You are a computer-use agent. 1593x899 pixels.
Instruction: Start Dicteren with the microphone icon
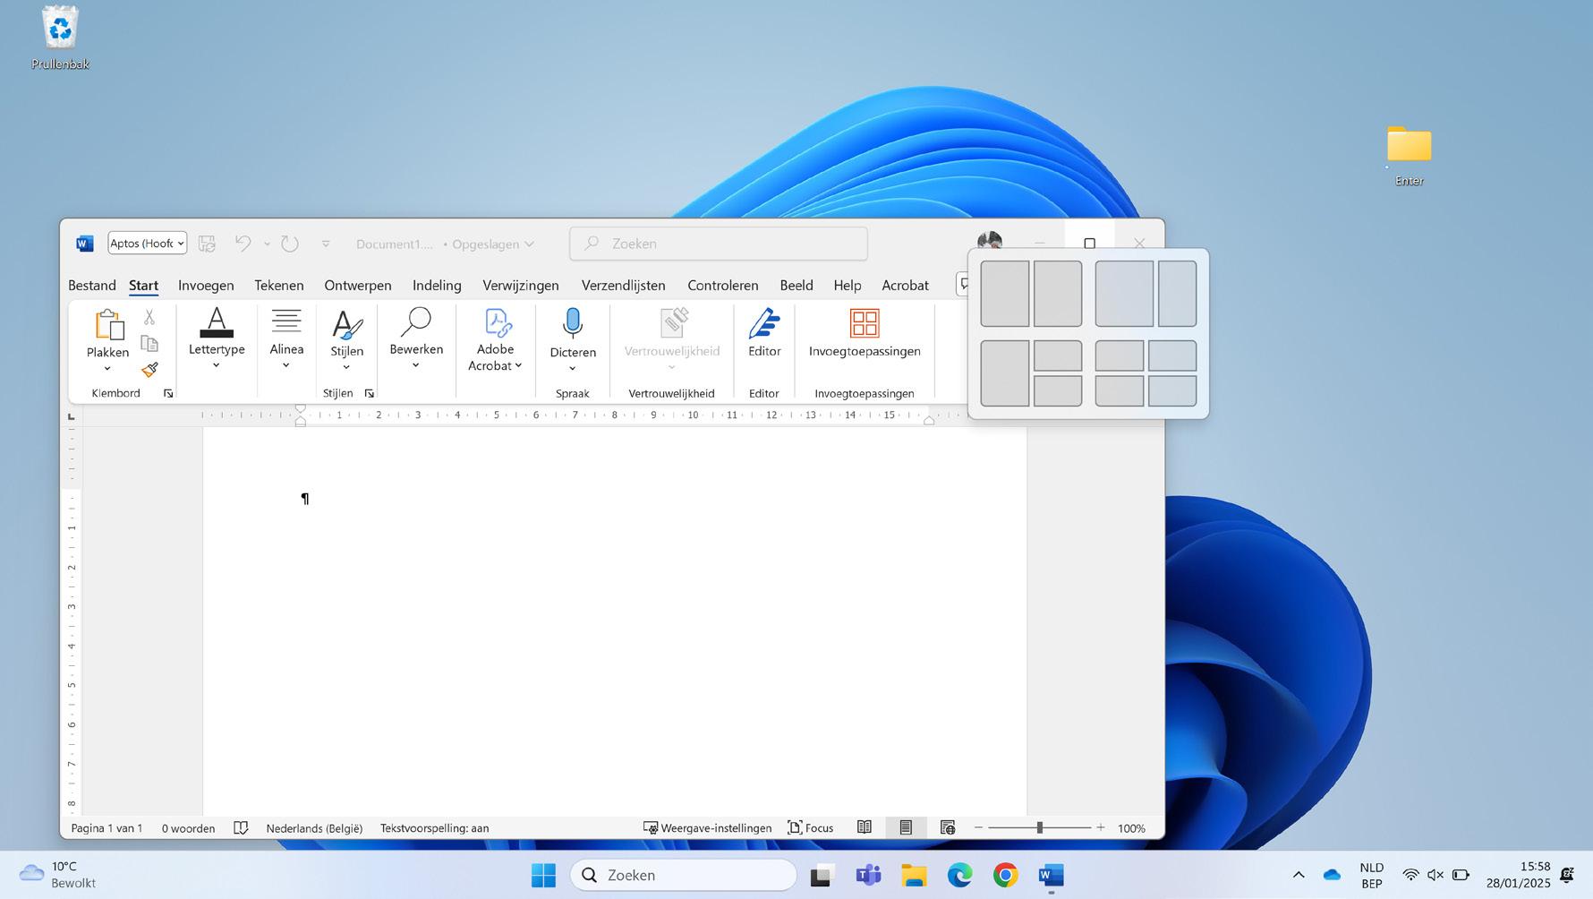tap(573, 323)
